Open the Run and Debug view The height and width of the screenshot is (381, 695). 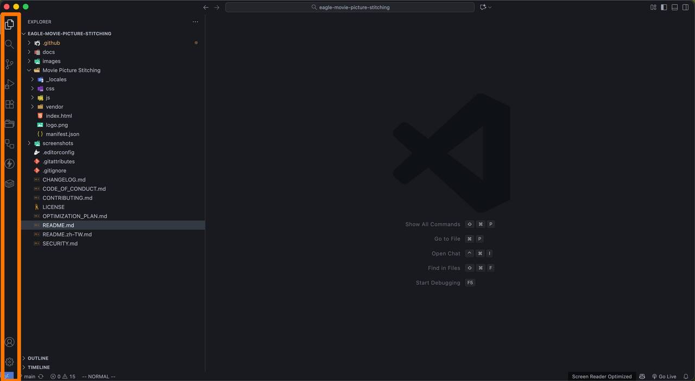point(9,84)
